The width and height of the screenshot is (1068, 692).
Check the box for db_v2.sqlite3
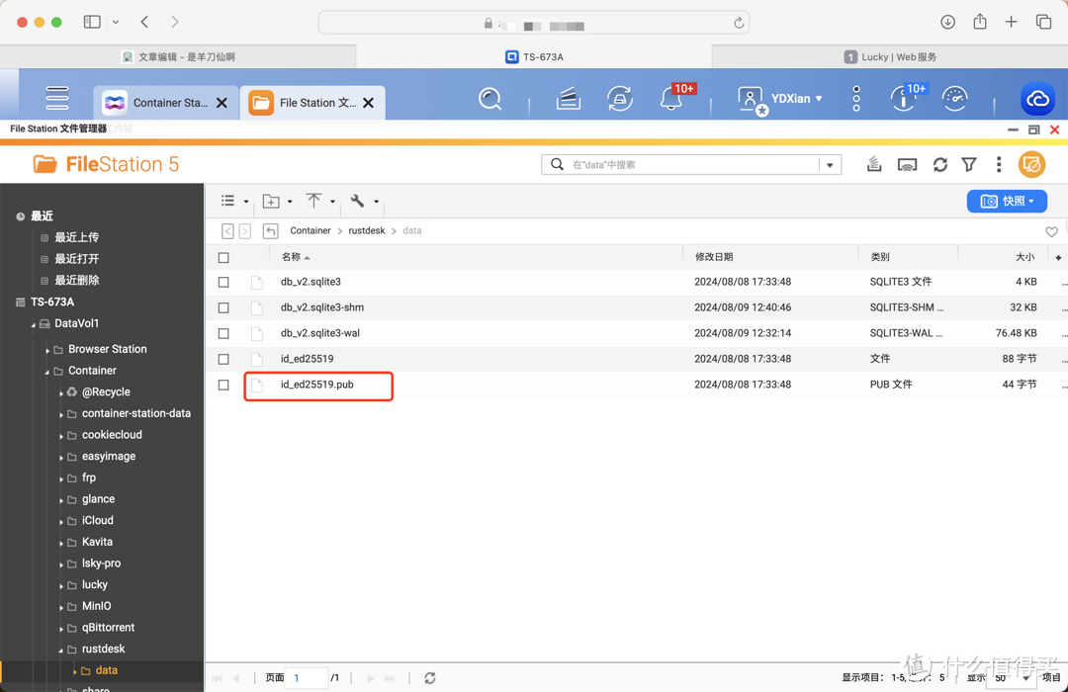click(x=223, y=283)
